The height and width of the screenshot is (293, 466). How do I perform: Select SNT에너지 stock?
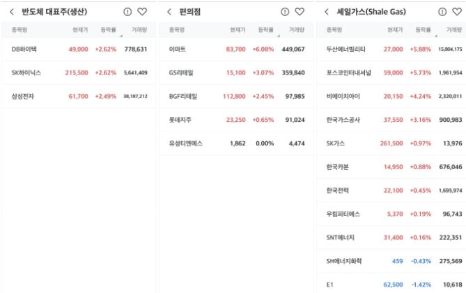[x=391, y=237]
